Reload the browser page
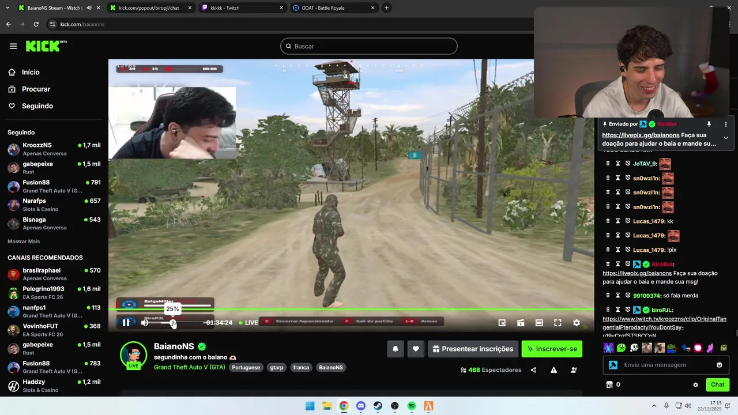738x415 pixels. (x=36, y=24)
